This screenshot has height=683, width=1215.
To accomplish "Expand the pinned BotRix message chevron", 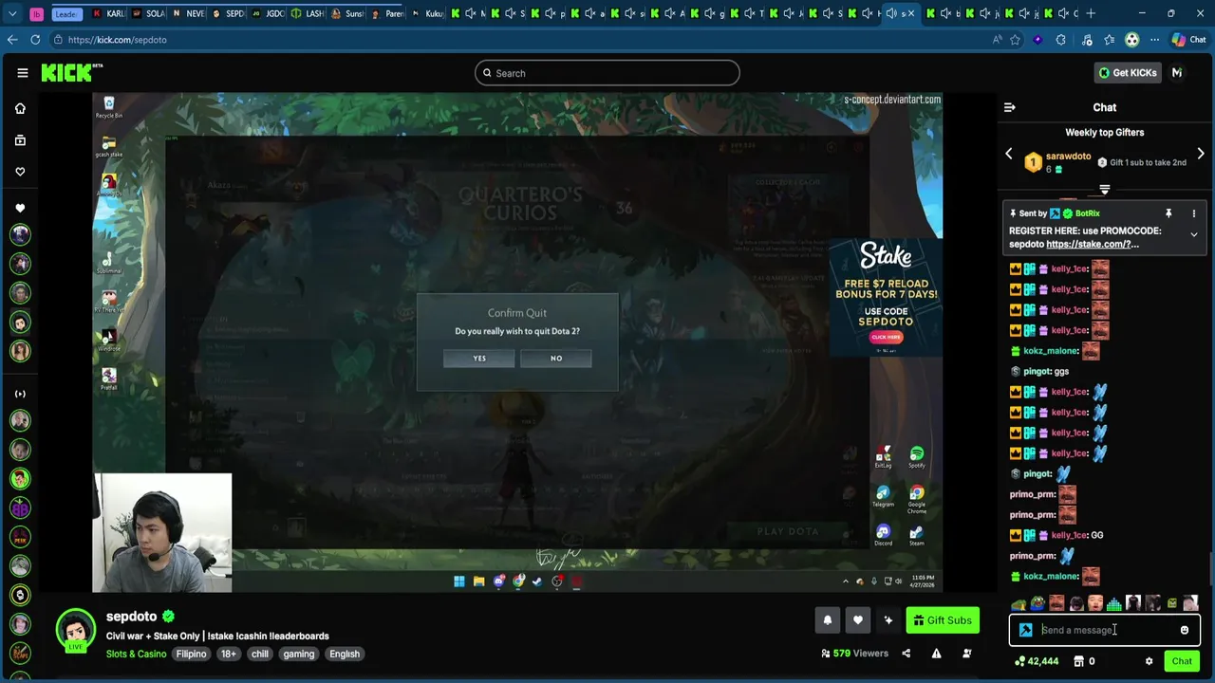I will click(1194, 235).
